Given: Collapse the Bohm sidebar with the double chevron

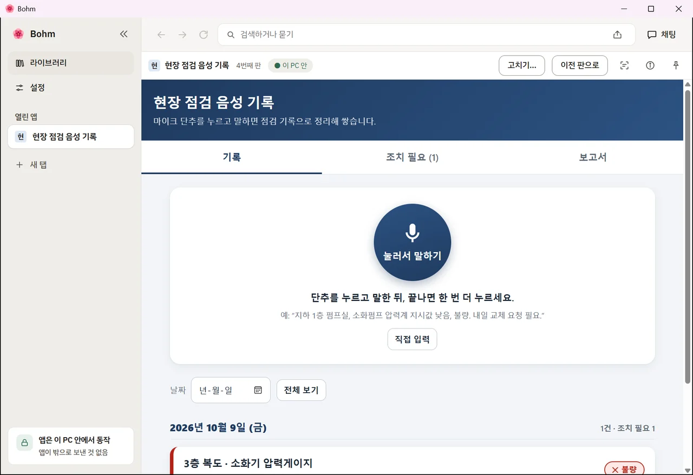Looking at the screenshot, I should coord(123,34).
